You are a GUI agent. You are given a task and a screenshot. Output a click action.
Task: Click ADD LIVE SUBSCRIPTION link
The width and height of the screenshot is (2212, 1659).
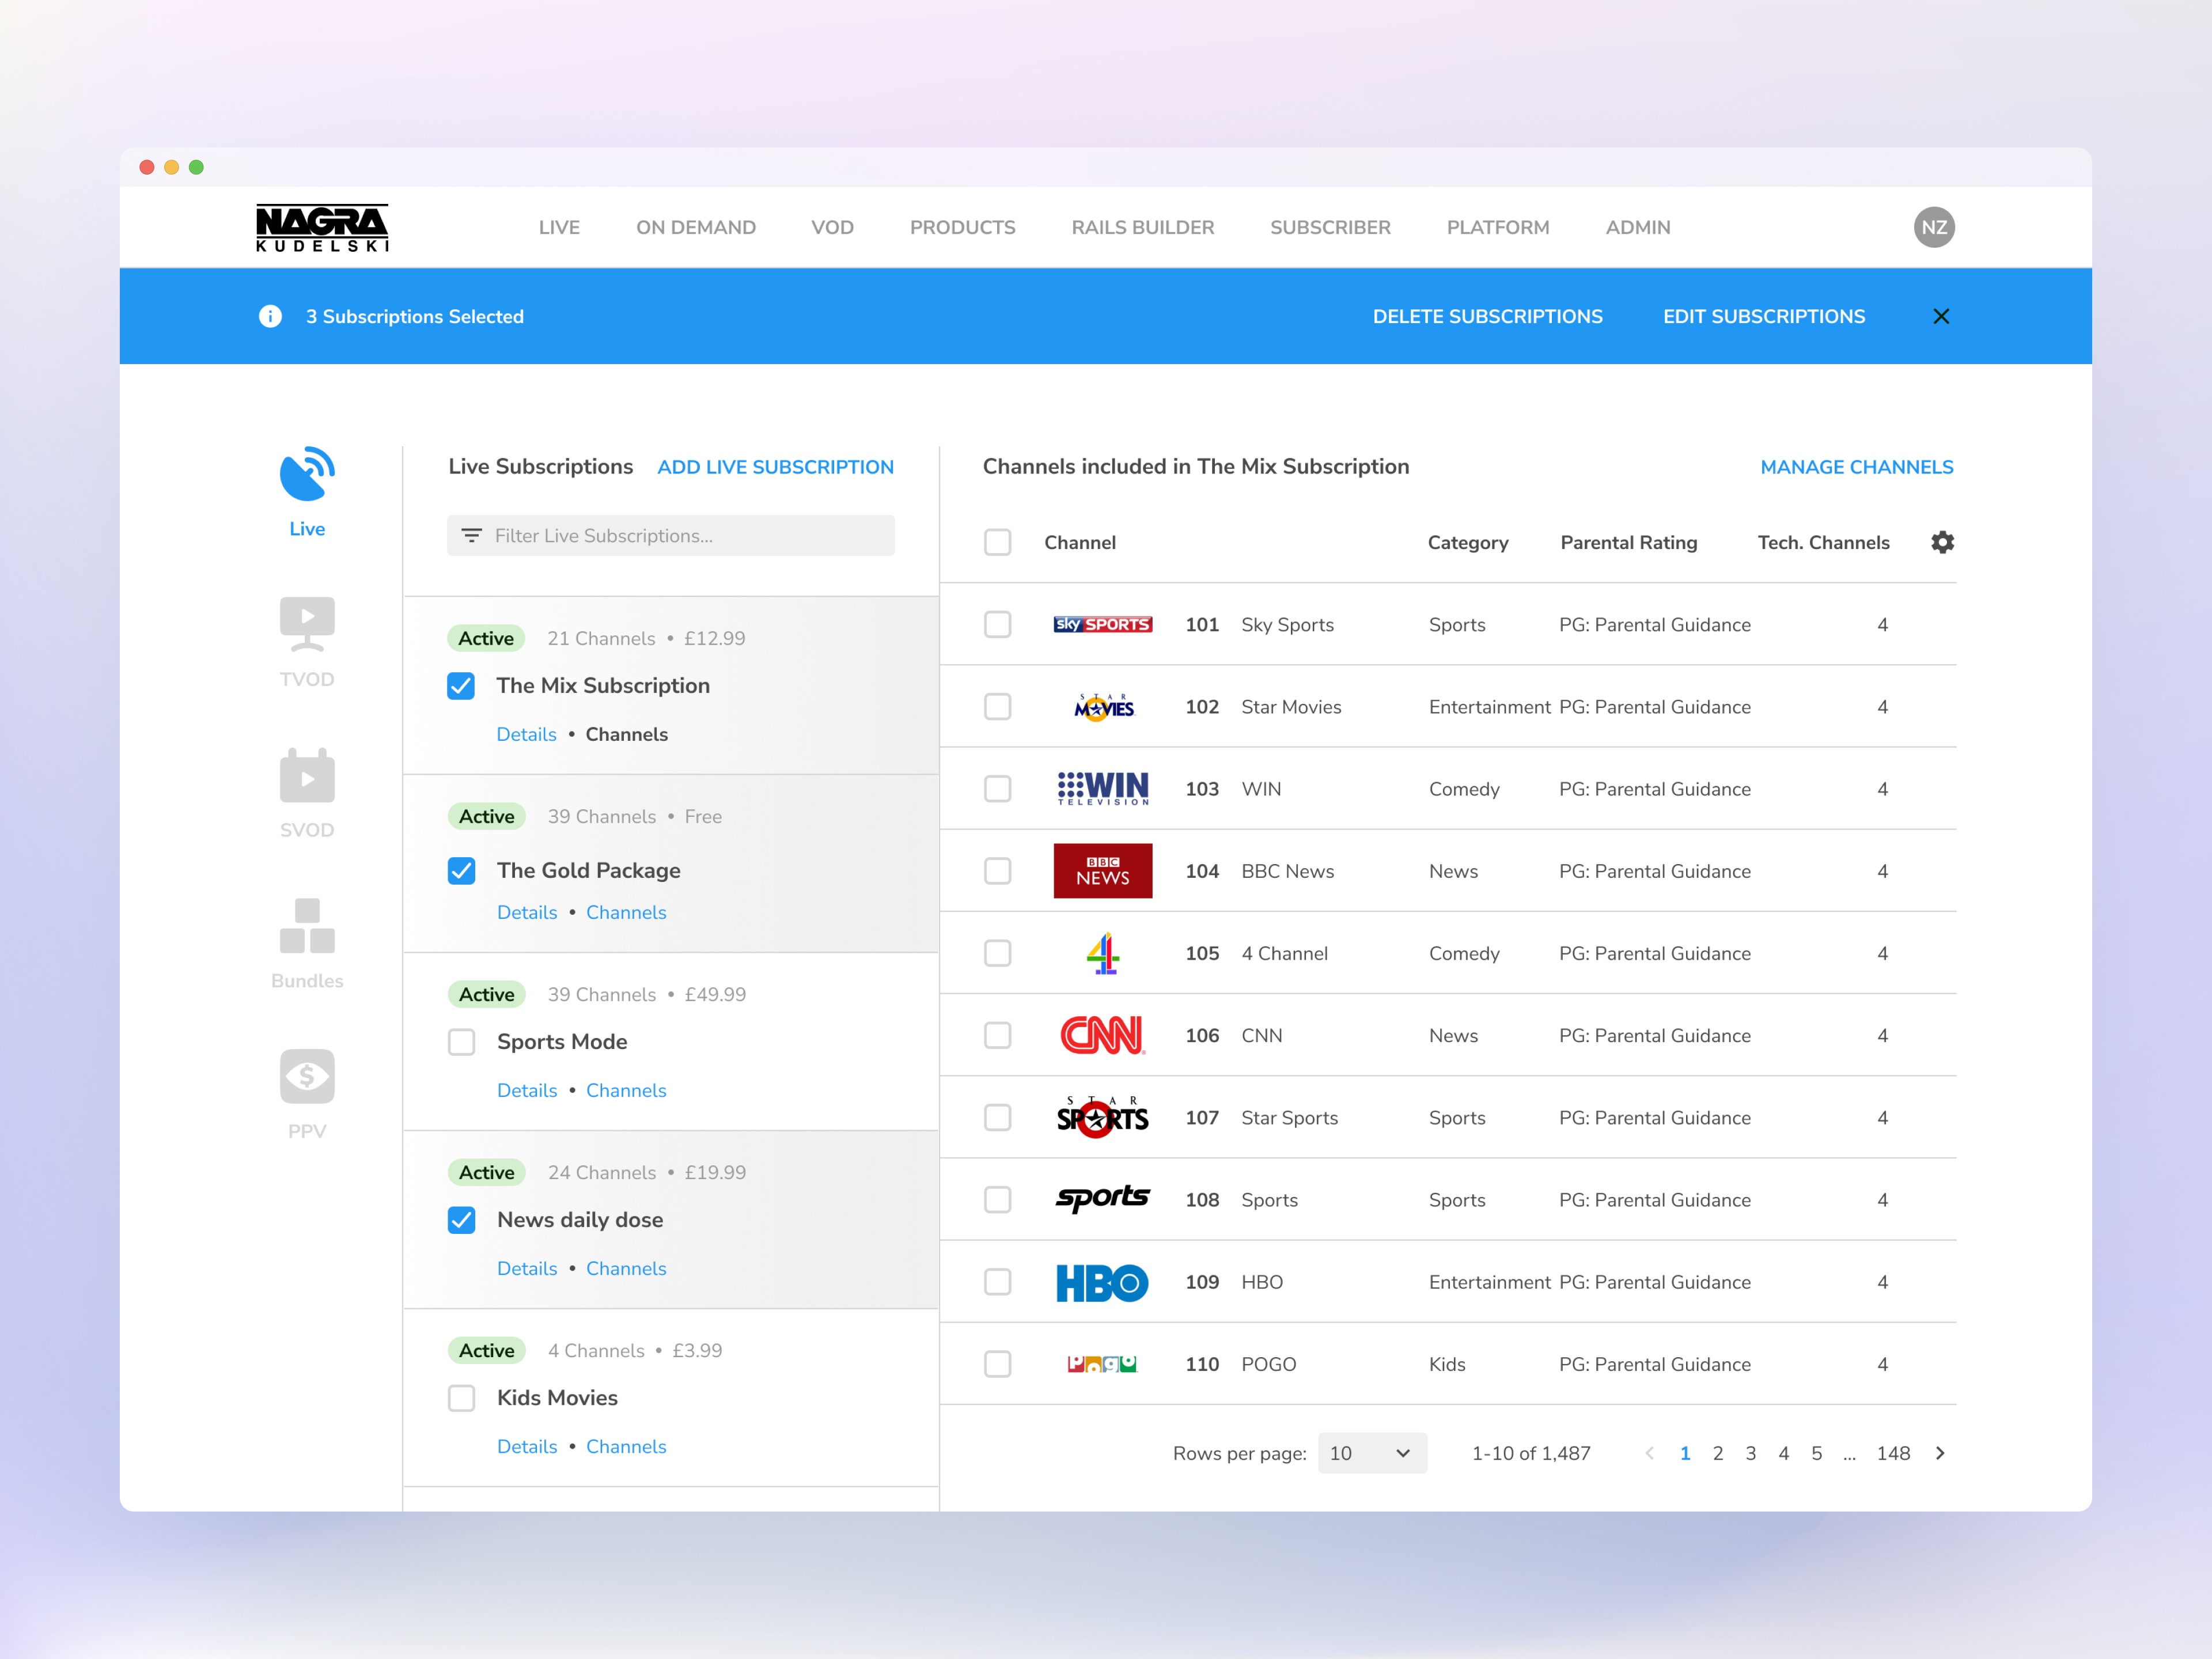(775, 467)
